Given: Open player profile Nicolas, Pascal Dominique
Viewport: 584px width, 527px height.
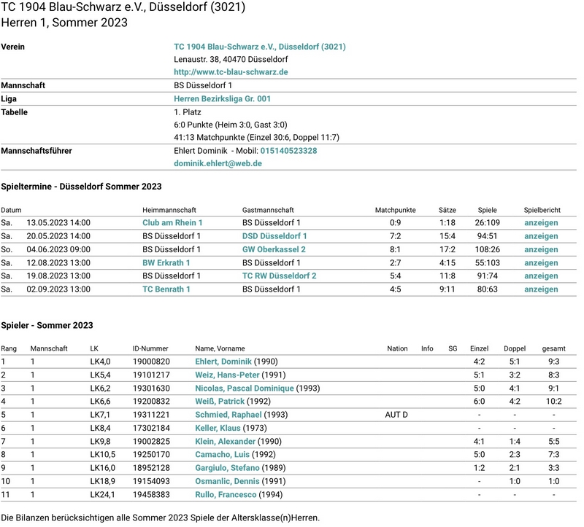Looking at the screenshot, I should tap(245, 389).
